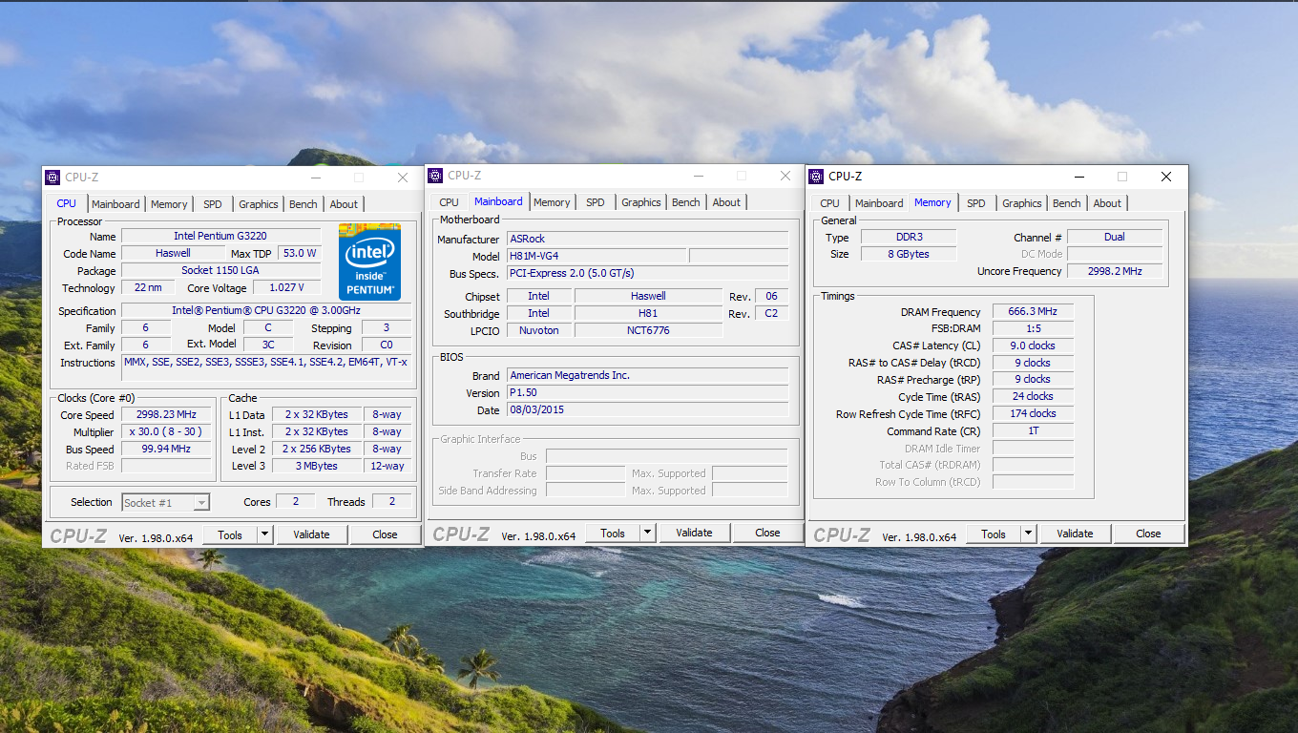Go to CPU tab in the Memory window
Viewport: 1298px width, 733px height.
[830, 203]
